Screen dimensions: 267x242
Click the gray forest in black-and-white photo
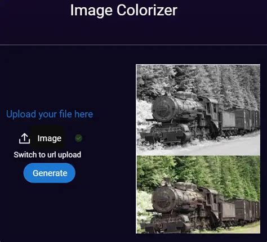coord(207,80)
